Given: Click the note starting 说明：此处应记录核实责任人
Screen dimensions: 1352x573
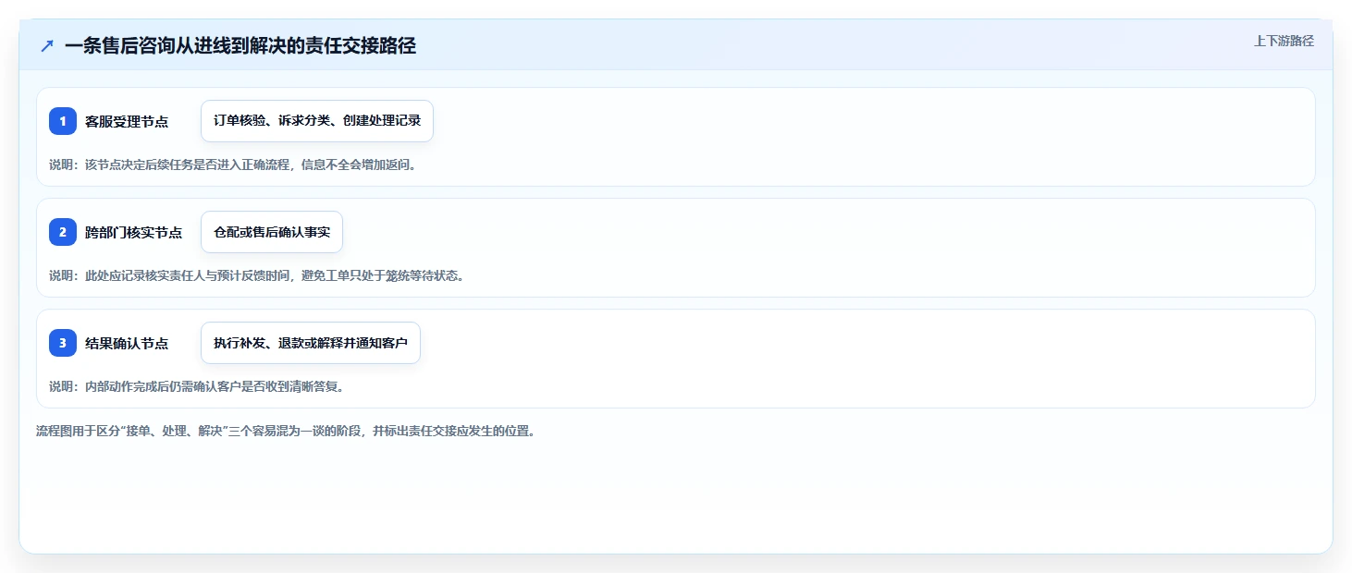Looking at the screenshot, I should tap(256, 275).
